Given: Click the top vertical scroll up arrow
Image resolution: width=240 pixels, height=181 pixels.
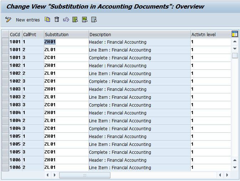Looking at the screenshot, I should 235,41.
